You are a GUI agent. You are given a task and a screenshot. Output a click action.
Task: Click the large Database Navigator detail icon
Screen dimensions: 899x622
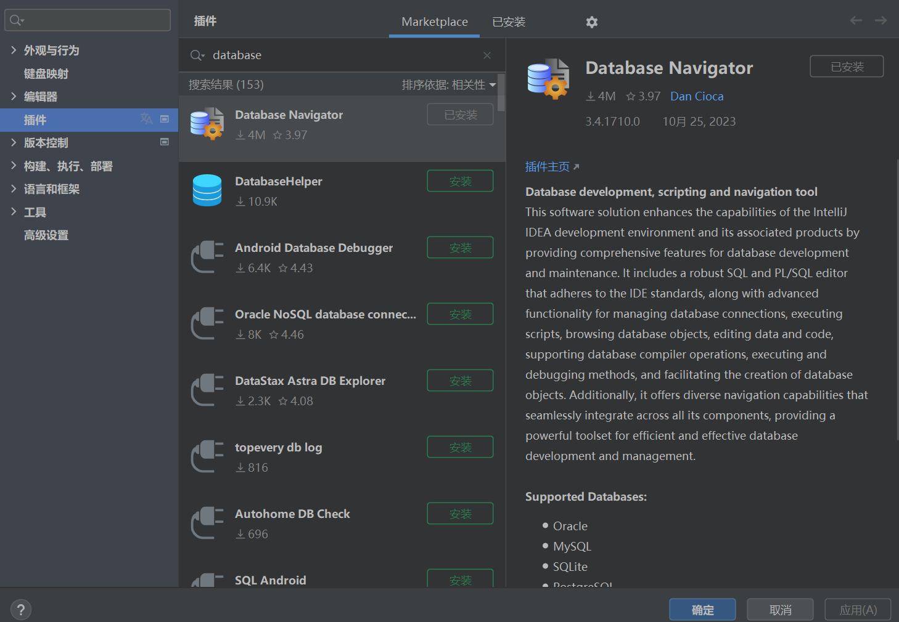tap(548, 79)
